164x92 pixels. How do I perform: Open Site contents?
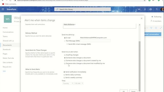pos(8,62)
